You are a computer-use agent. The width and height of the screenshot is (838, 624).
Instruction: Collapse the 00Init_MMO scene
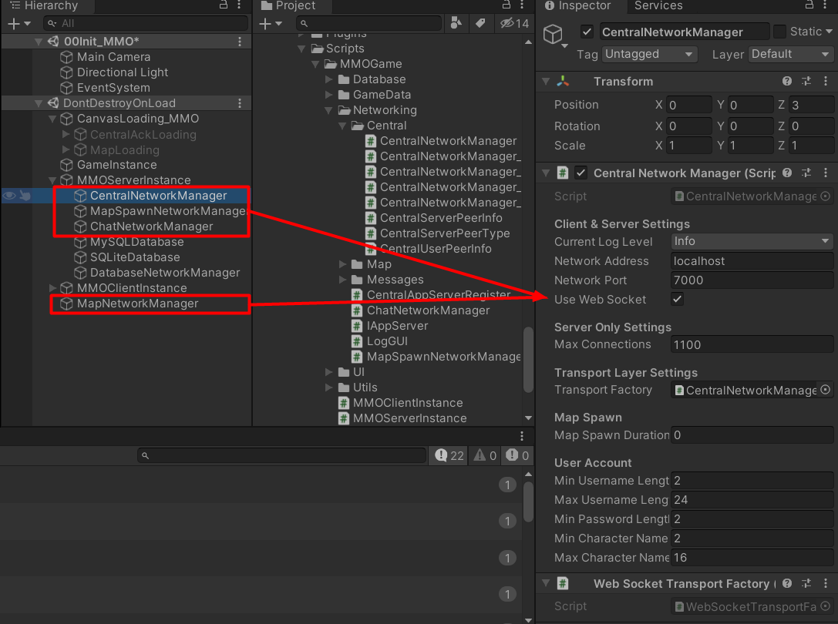point(39,42)
